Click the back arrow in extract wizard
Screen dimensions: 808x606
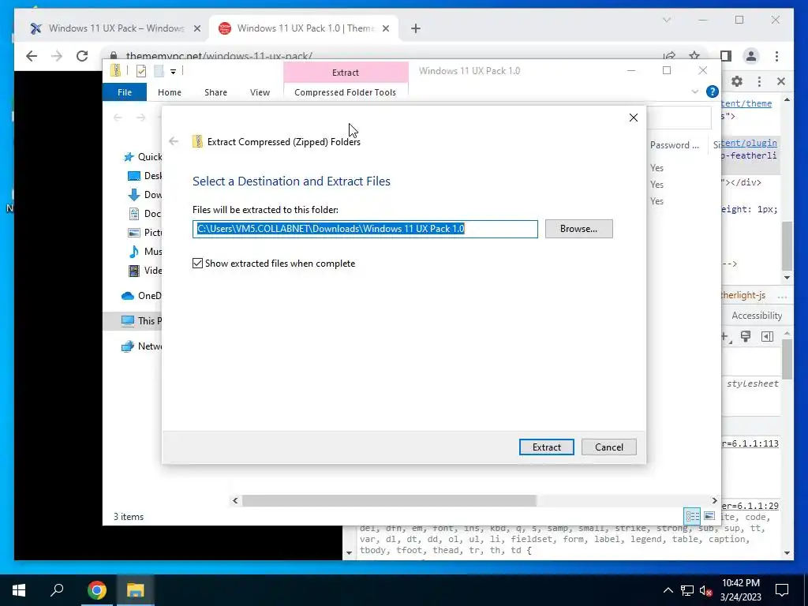pyautogui.click(x=174, y=141)
